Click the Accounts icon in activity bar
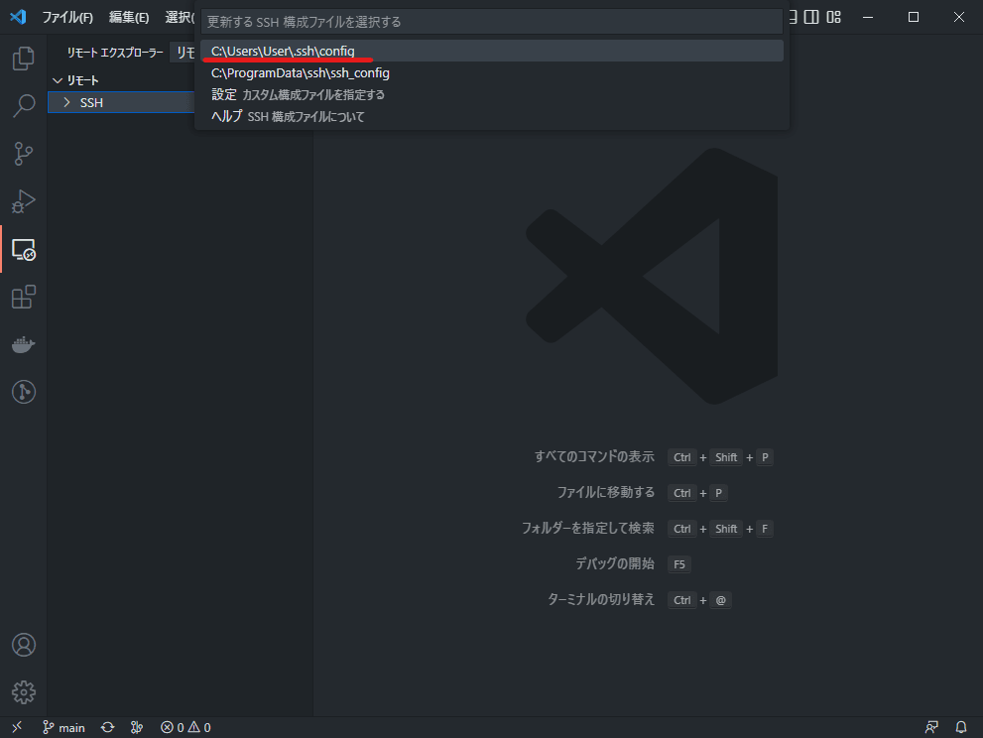This screenshot has width=983, height=738. tap(23, 645)
